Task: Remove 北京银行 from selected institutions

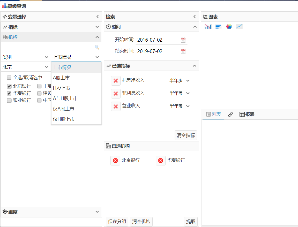Action: (115, 161)
